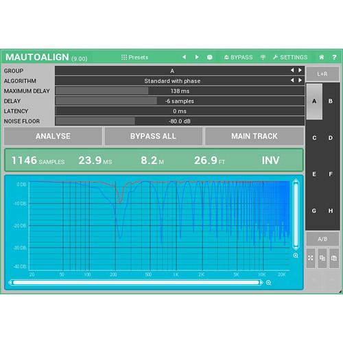Click the Maximum Delay slider showing 138 ms
343x343 pixels.
[180, 91]
